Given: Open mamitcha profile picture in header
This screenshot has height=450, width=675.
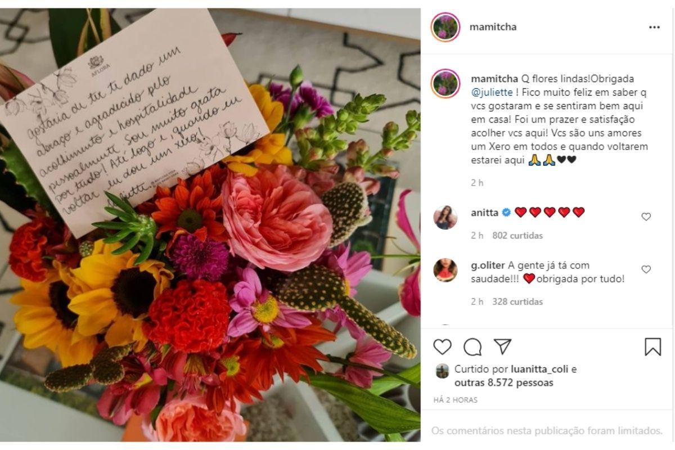Looking at the screenshot, I should (445, 27).
